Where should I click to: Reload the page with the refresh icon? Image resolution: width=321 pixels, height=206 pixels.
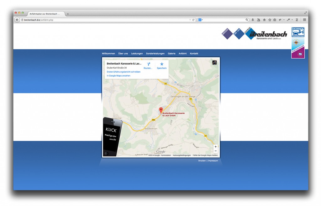pyautogui.click(x=193, y=20)
